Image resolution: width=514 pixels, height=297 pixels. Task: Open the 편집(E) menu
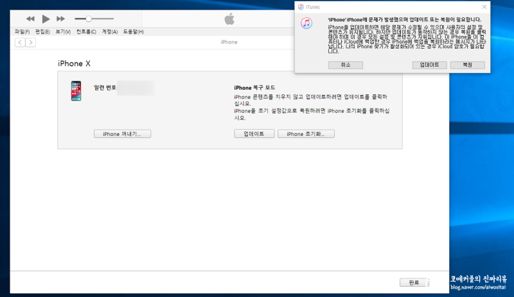[x=42, y=32]
